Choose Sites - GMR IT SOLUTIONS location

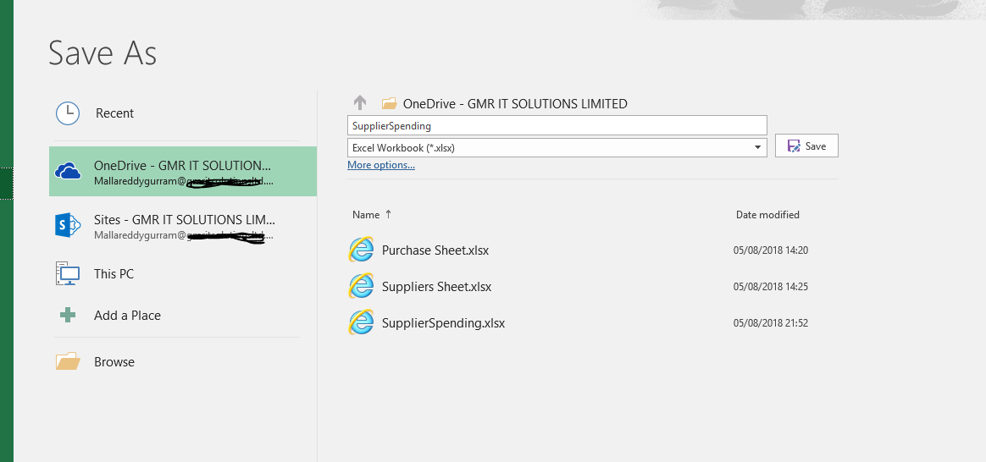[184, 220]
